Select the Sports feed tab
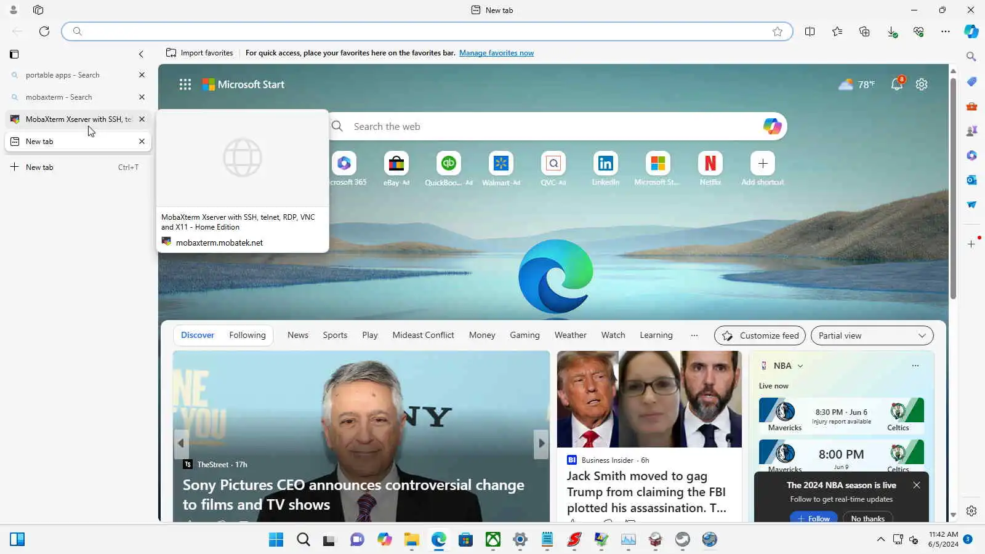This screenshot has height=554, width=985. coord(335,335)
